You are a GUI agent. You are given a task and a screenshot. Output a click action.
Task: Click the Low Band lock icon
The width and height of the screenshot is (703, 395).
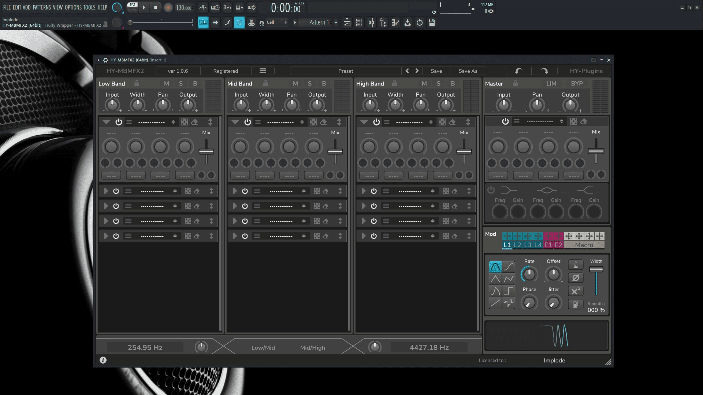click(x=137, y=83)
